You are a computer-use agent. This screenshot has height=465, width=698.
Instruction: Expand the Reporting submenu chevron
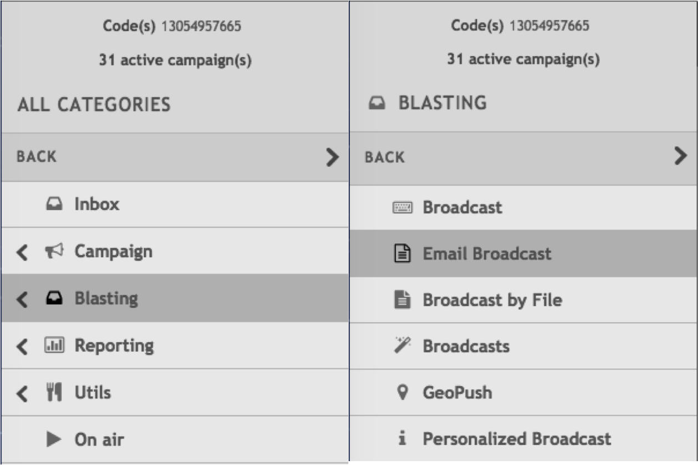click(22, 346)
